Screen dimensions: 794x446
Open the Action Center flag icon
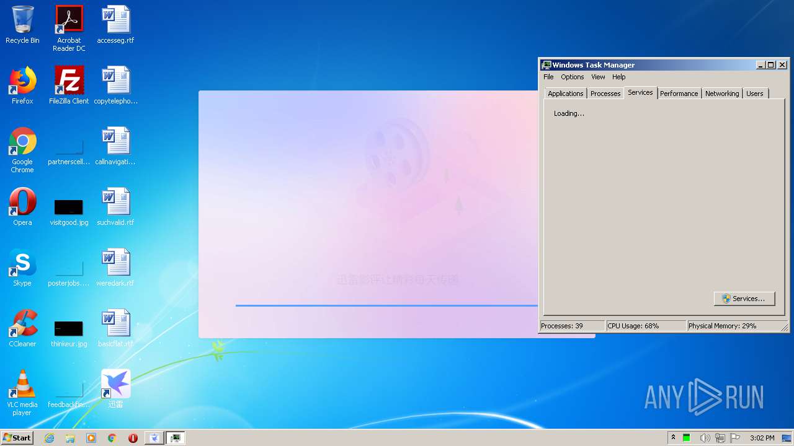tap(735, 438)
